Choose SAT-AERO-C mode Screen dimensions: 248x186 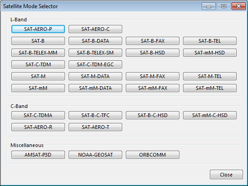[95, 29]
